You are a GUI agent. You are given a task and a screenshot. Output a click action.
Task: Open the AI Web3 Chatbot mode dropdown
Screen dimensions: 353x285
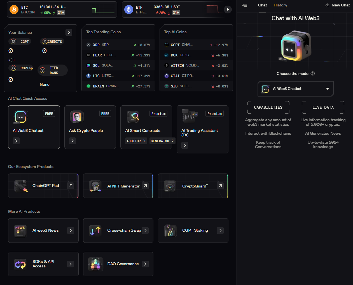coord(296,89)
